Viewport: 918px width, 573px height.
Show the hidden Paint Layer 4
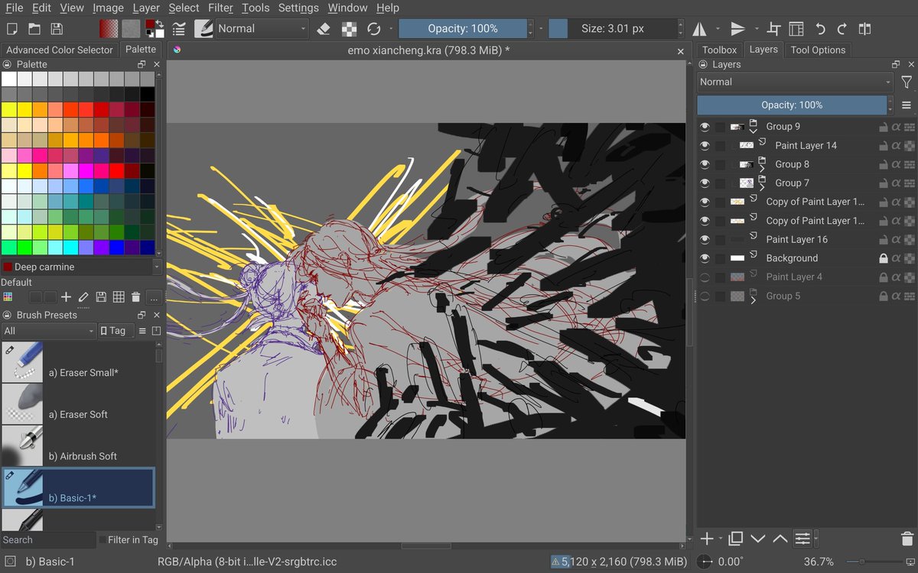tap(705, 277)
